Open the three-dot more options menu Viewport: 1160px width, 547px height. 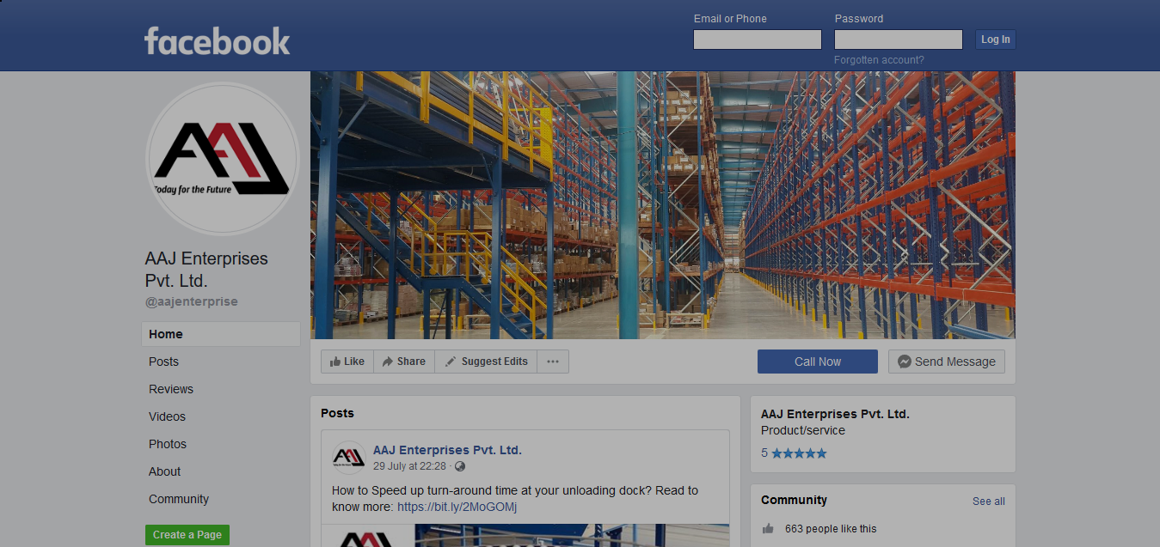coord(553,362)
